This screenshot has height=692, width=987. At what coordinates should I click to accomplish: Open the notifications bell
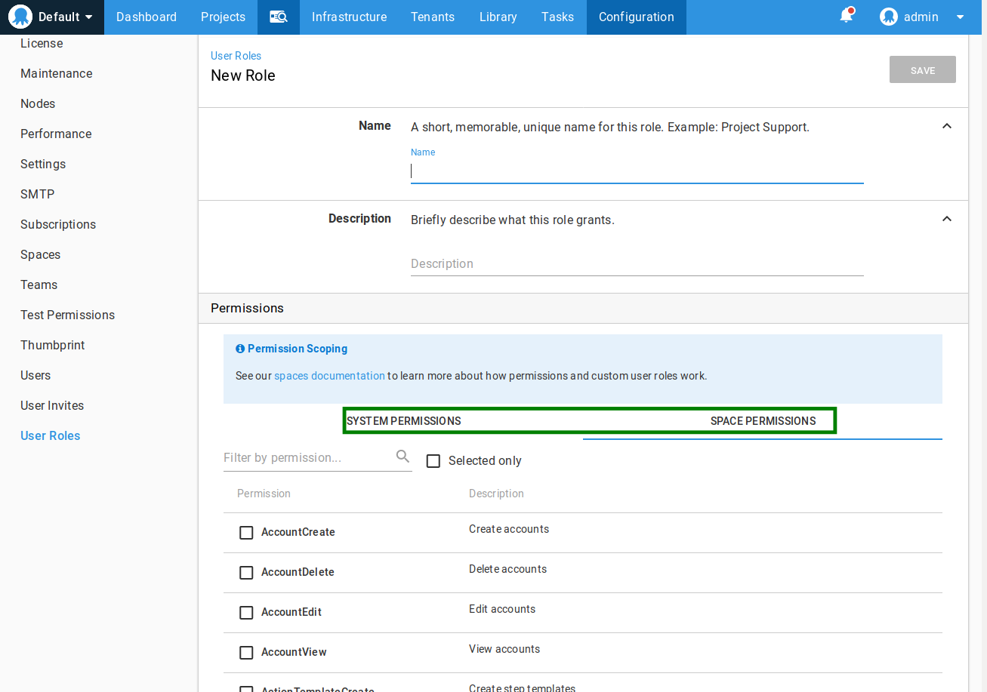tap(847, 16)
